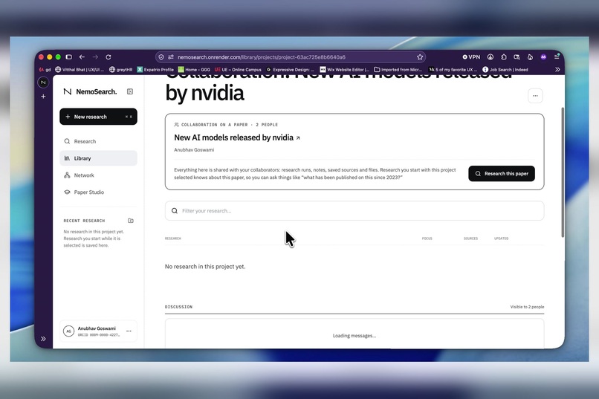Screen dimensions: 599x399
Task: Open the project options ellipsis button
Action: tap(535, 96)
